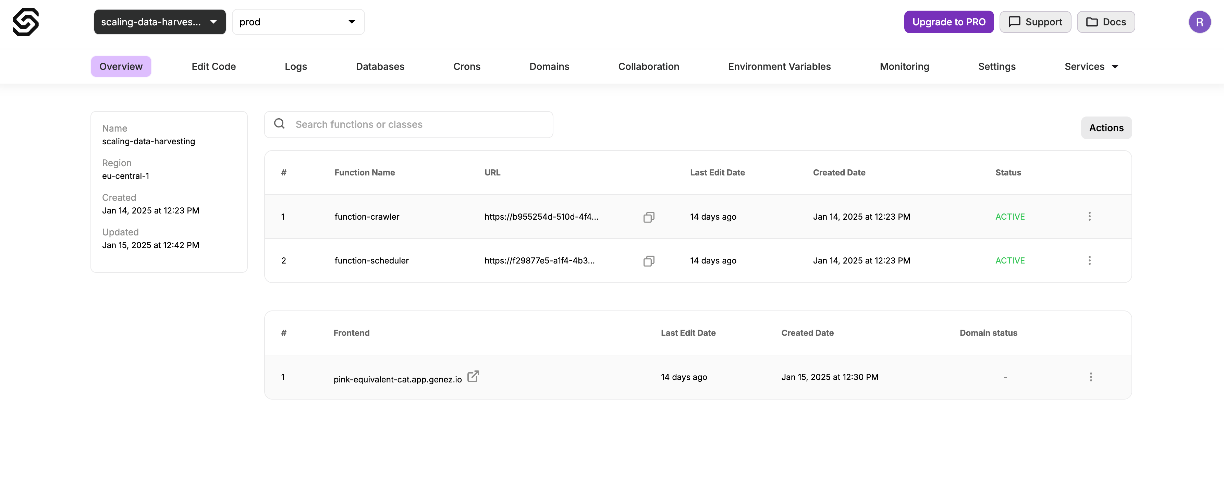1224x477 pixels.
Task: Click the Jan 15, 2025 at 12:30 PM created date
Action: tap(830, 377)
